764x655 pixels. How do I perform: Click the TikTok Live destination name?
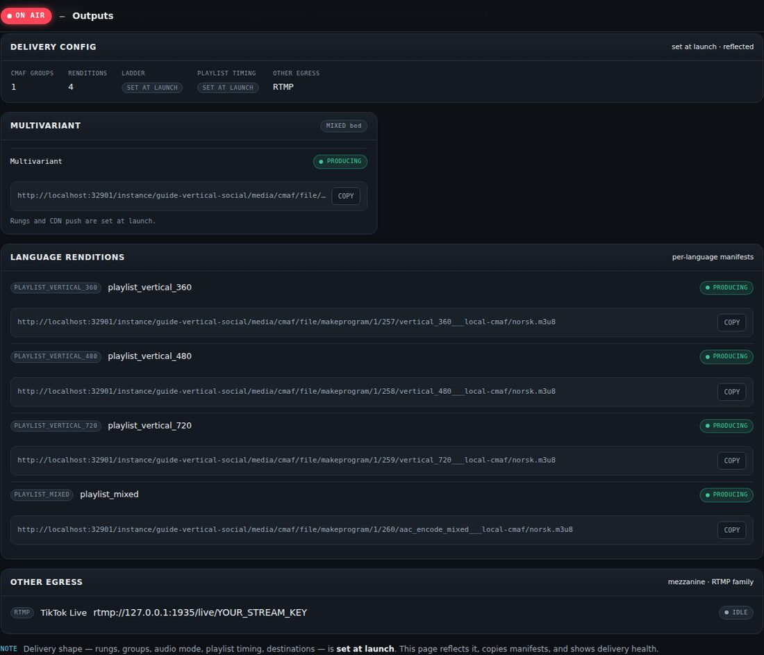pos(63,613)
